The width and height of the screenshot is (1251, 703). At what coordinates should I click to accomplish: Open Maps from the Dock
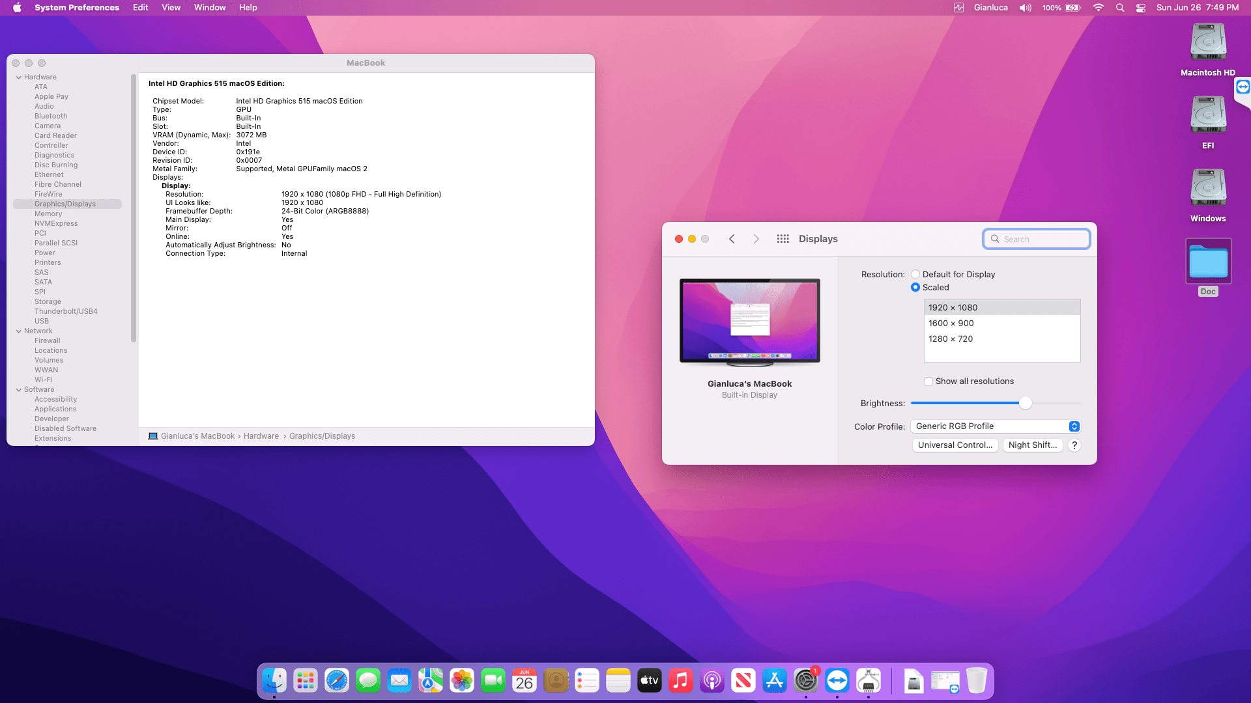coord(431,681)
